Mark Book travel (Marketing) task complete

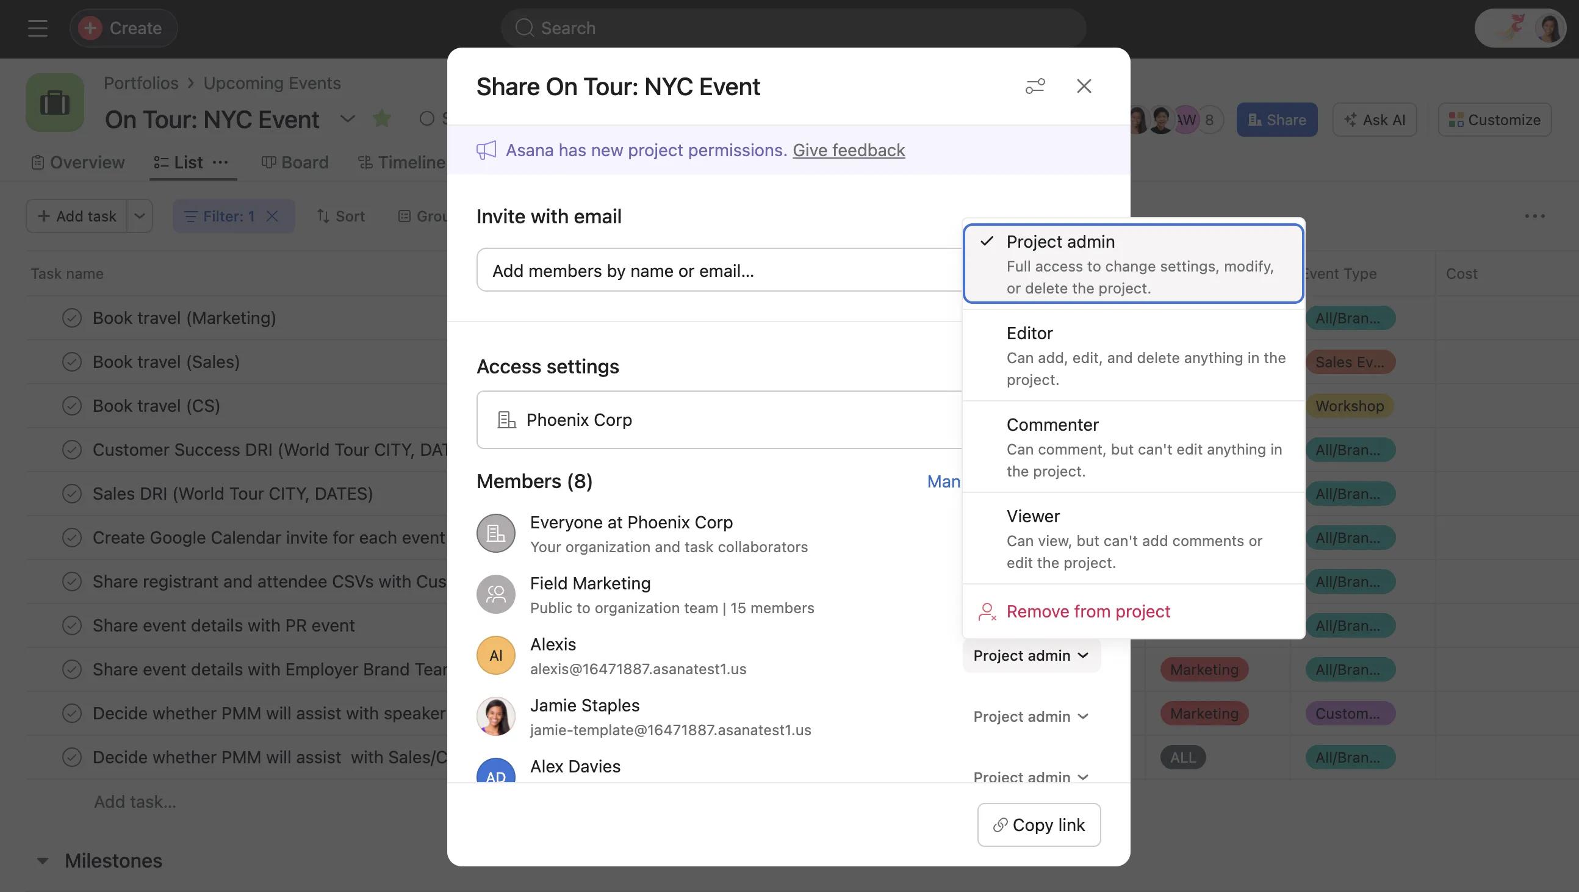click(72, 317)
